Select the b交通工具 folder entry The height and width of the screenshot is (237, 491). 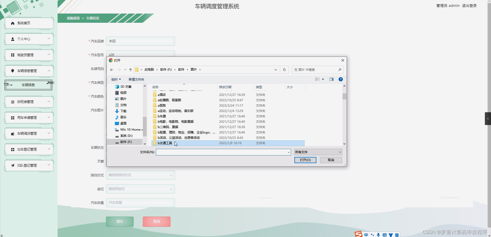164,143
